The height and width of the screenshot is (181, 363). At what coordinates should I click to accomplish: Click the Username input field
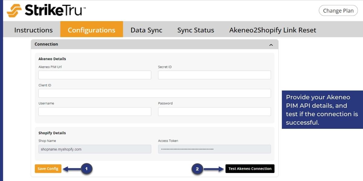(x=95, y=112)
